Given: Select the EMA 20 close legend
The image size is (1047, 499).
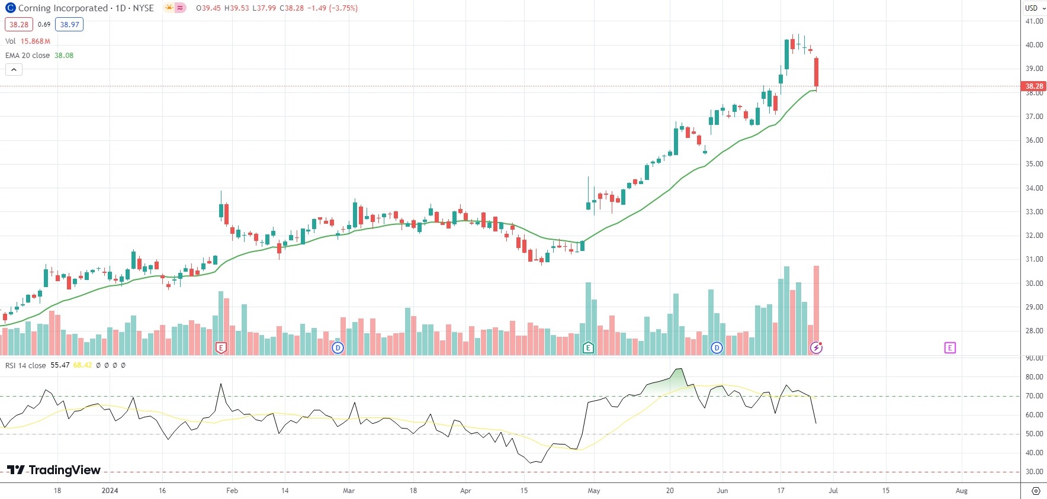Looking at the screenshot, I should click(27, 56).
